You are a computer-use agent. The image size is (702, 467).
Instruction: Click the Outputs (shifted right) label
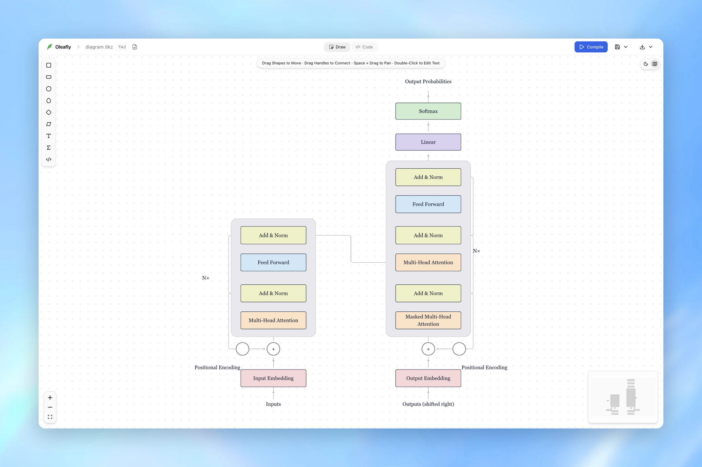click(x=428, y=404)
